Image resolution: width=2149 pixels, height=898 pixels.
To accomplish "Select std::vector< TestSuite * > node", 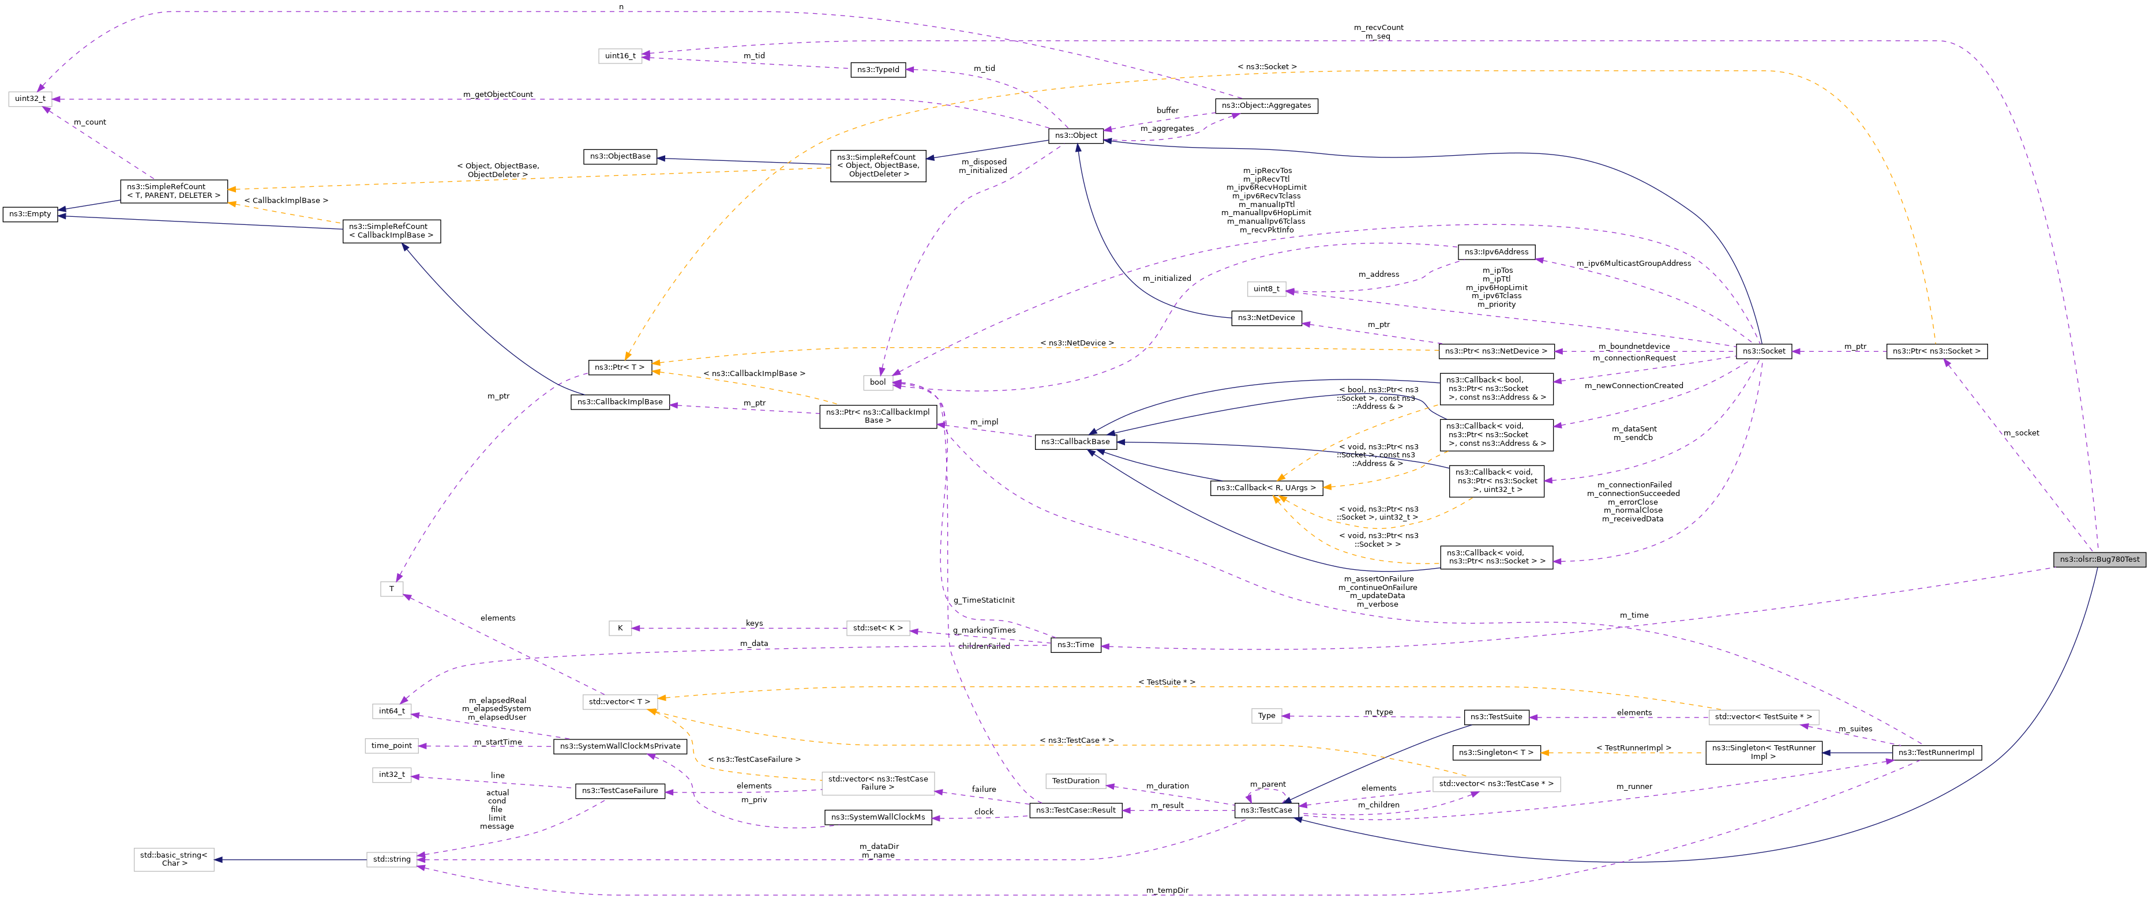I will point(1764,717).
